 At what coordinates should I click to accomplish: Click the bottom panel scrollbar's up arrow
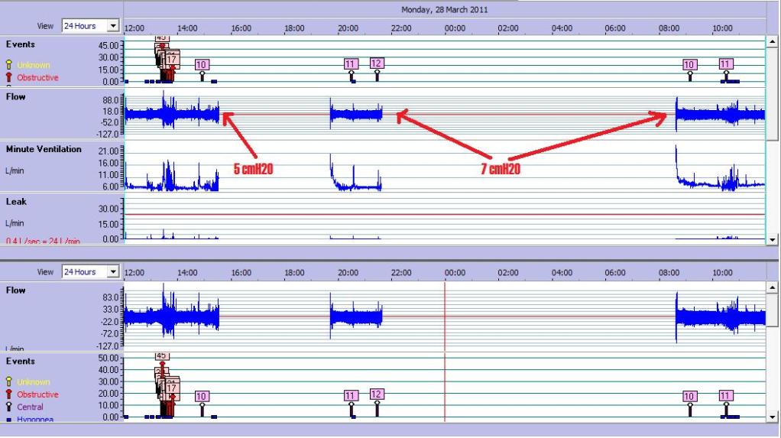772,288
